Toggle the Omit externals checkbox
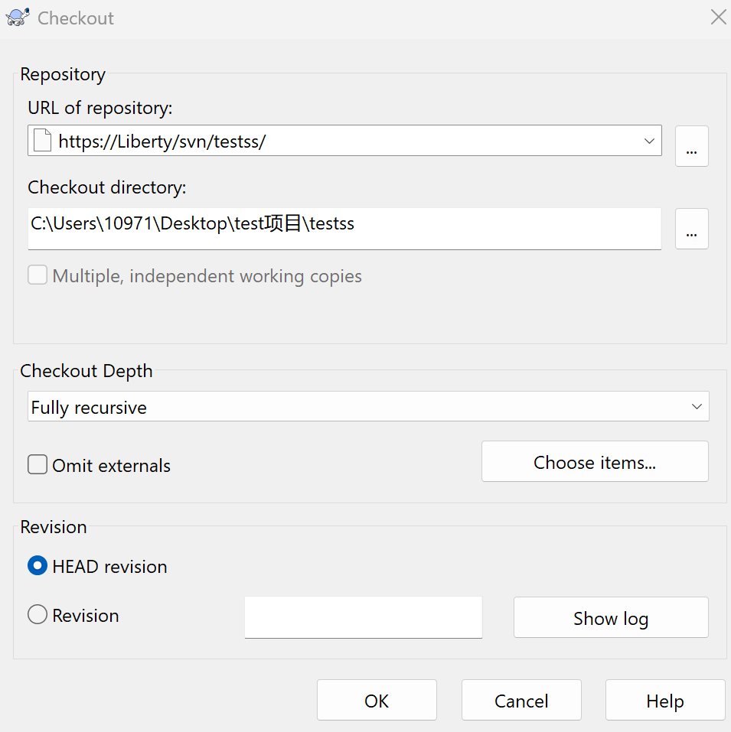The height and width of the screenshot is (732, 731). coord(38,465)
